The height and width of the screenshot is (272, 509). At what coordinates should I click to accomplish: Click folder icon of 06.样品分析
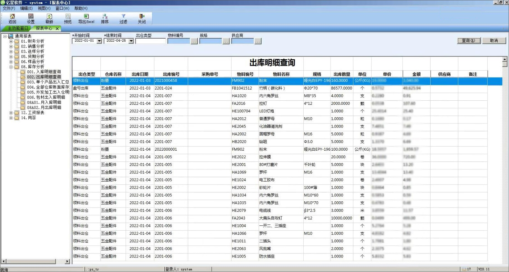(x=17, y=62)
